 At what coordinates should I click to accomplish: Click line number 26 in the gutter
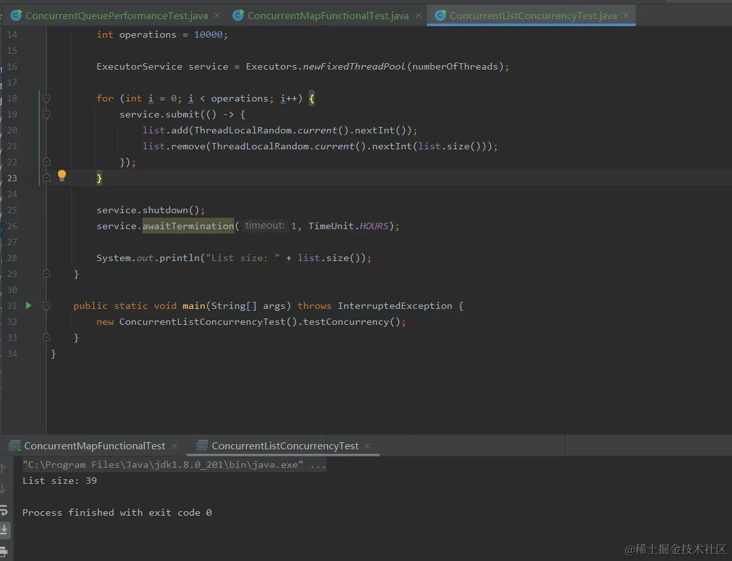tap(12, 226)
